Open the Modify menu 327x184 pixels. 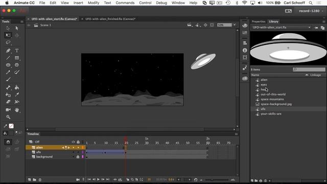[94, 3]
